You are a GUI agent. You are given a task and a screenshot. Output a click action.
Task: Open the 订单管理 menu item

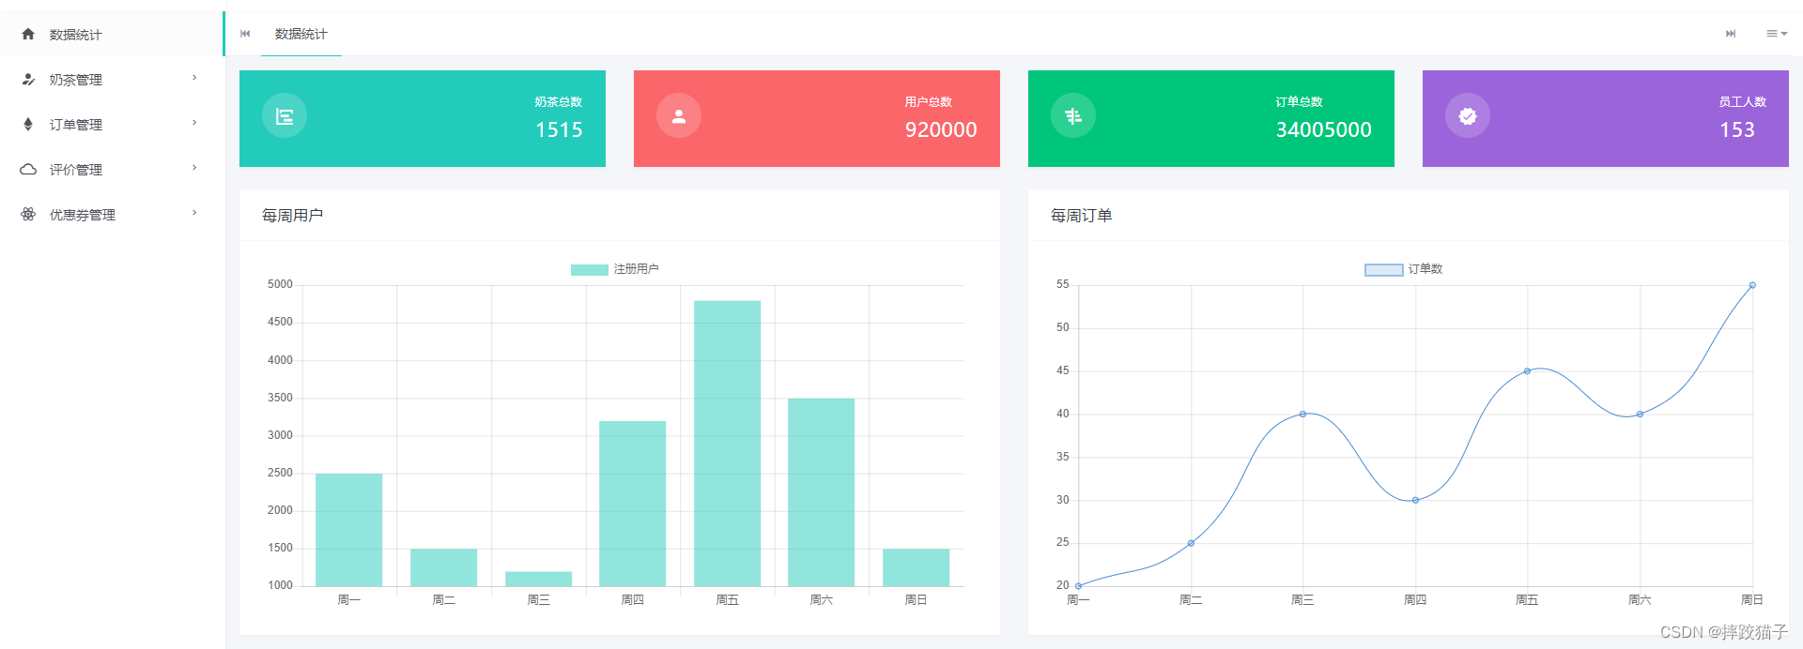pyautogui.click(x=112, y=124)
